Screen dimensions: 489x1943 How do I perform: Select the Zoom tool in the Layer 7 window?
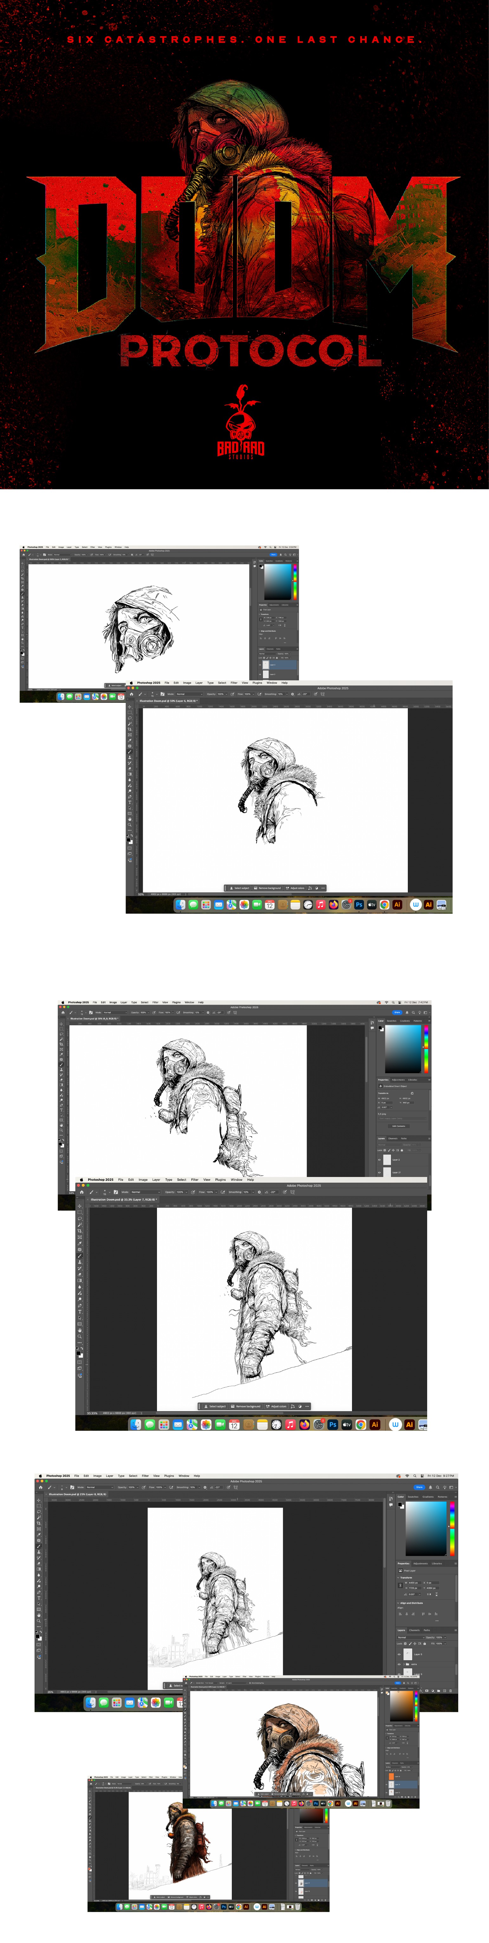pyautogui.click(x=80, y=1336)
